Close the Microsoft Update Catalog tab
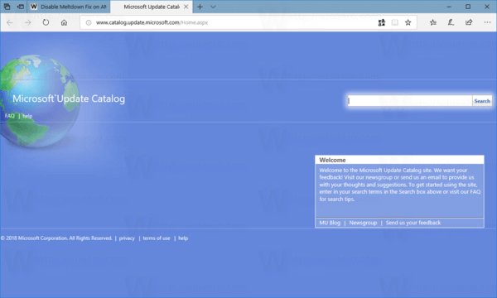 pyautogui.click(x=186, y=7)
